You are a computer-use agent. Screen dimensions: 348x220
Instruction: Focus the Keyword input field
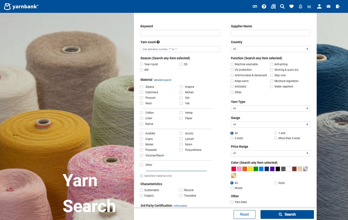(x=180, y=33)
